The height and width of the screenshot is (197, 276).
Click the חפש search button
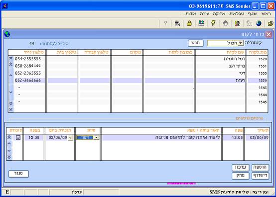(196, 43)
